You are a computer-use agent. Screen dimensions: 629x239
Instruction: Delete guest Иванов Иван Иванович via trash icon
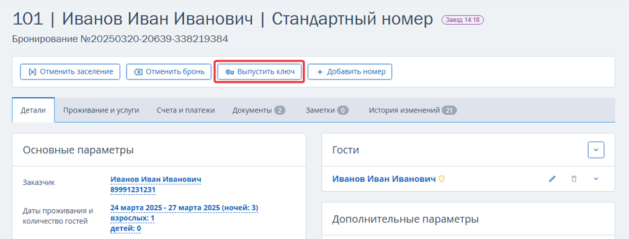(574, 179)
